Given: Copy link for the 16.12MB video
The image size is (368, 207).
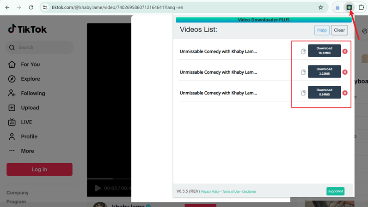Looking at the screenshot, I should [x=303, y=51].
